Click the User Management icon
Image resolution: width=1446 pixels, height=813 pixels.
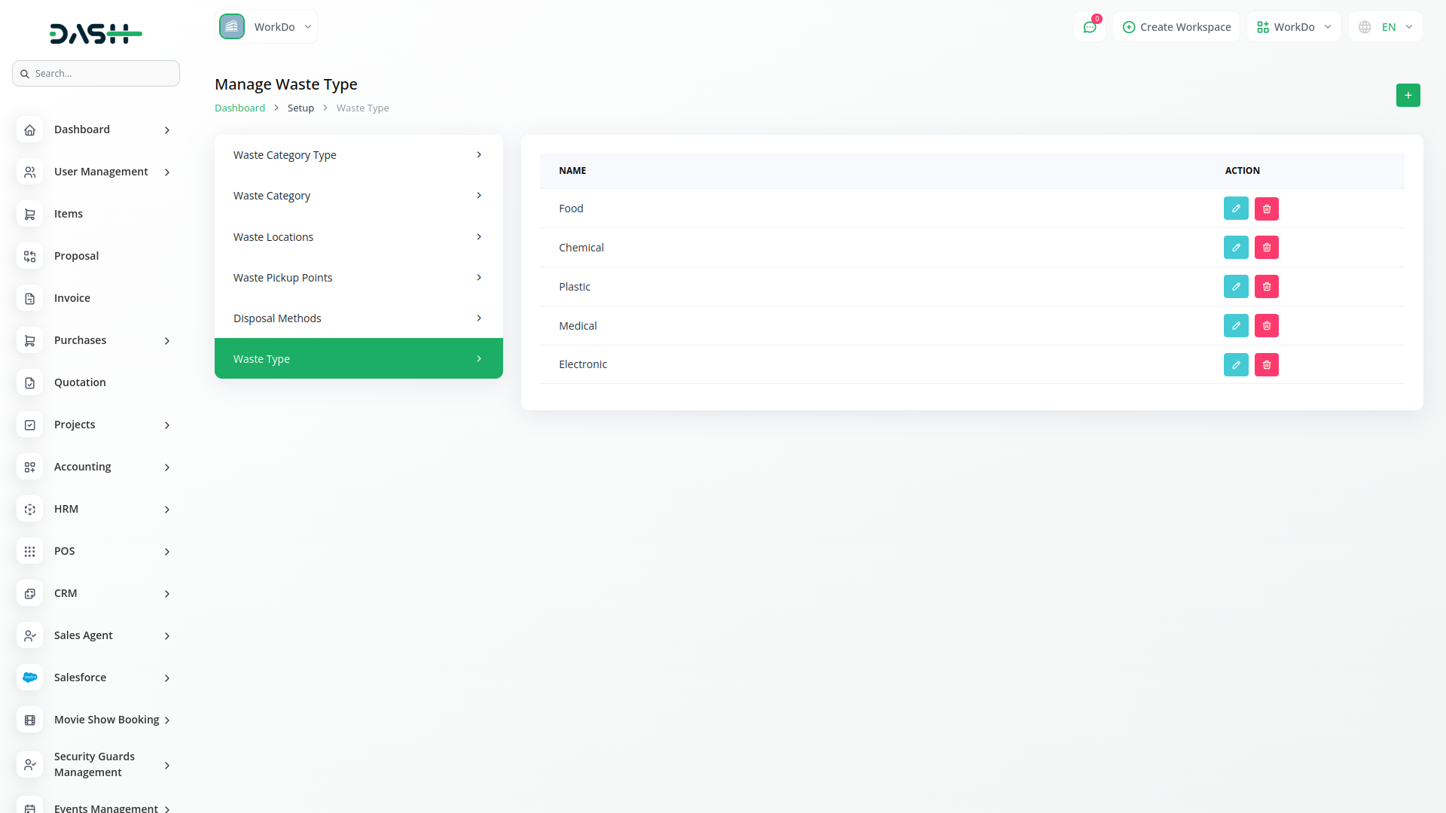29,172
